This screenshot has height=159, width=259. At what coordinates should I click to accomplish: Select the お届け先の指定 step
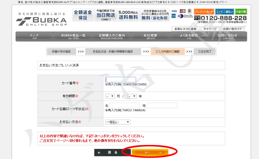(61, 52)
